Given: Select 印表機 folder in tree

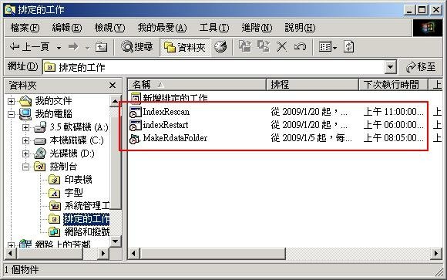Looking at the screenshot, I should click(78, 180).
